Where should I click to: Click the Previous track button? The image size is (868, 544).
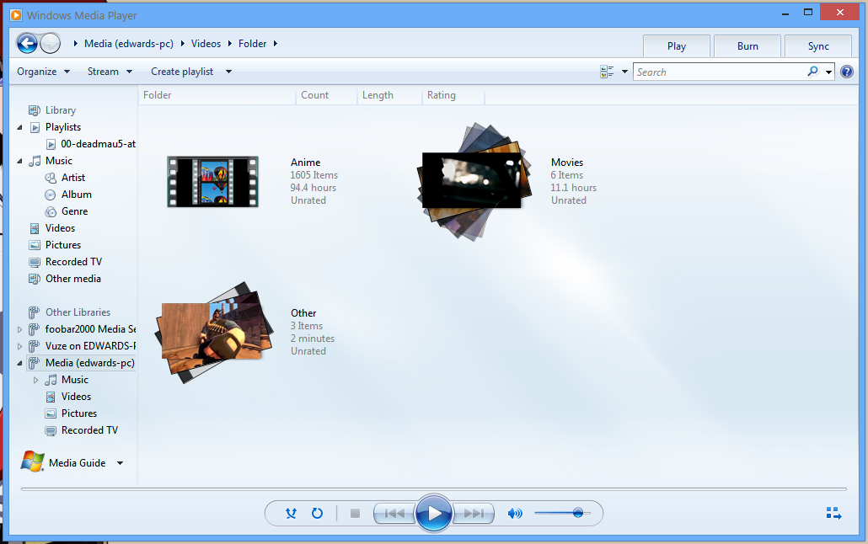coord(394,513)
